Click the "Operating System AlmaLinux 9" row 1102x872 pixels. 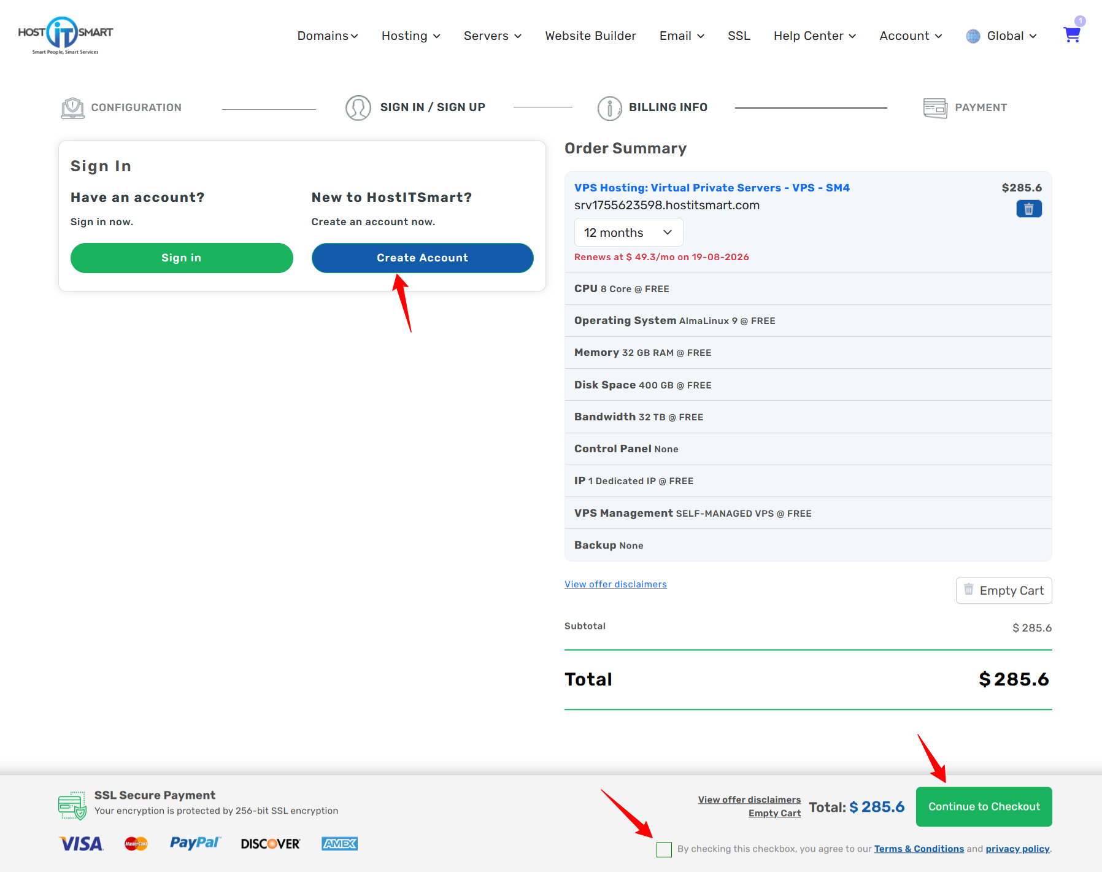point(808,321)
